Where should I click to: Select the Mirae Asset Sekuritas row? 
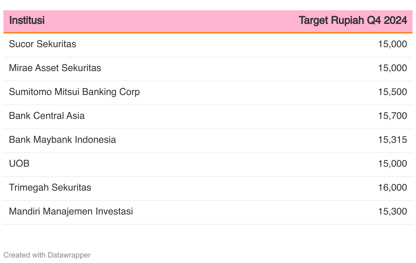point(208,69)
